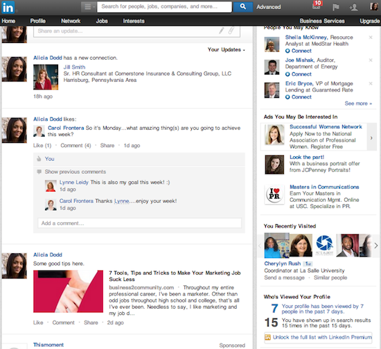Open Lynne Leidy's profile name link
Screen dimensions: 381x349
(x=74, y=182)
